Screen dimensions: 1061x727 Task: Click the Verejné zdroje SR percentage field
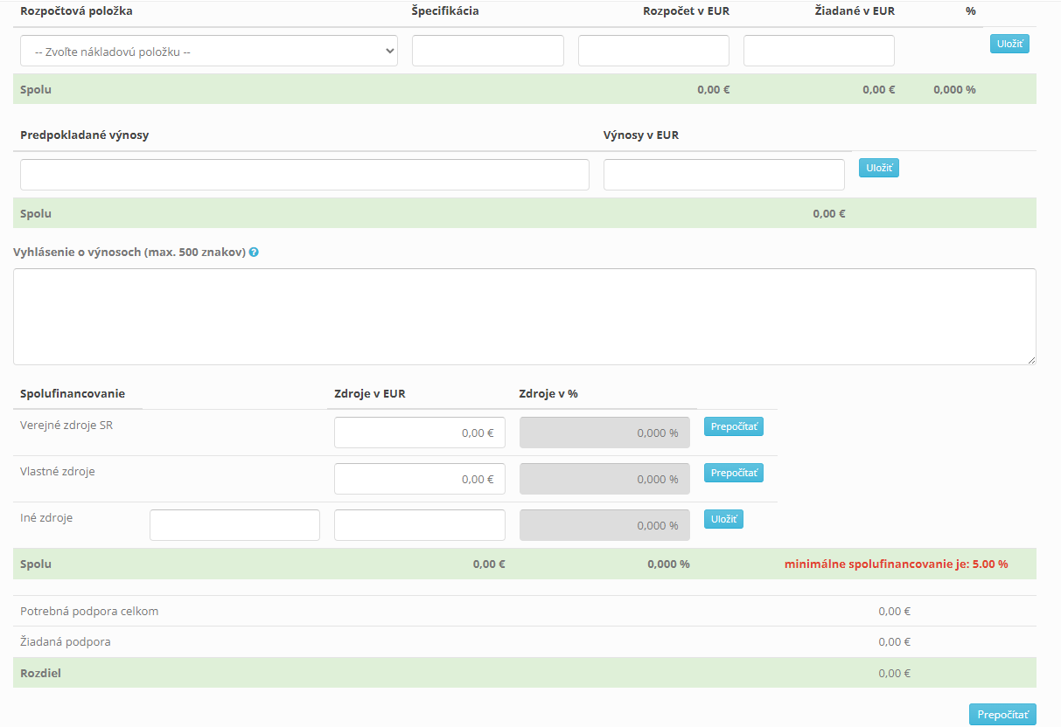[604, 433]
